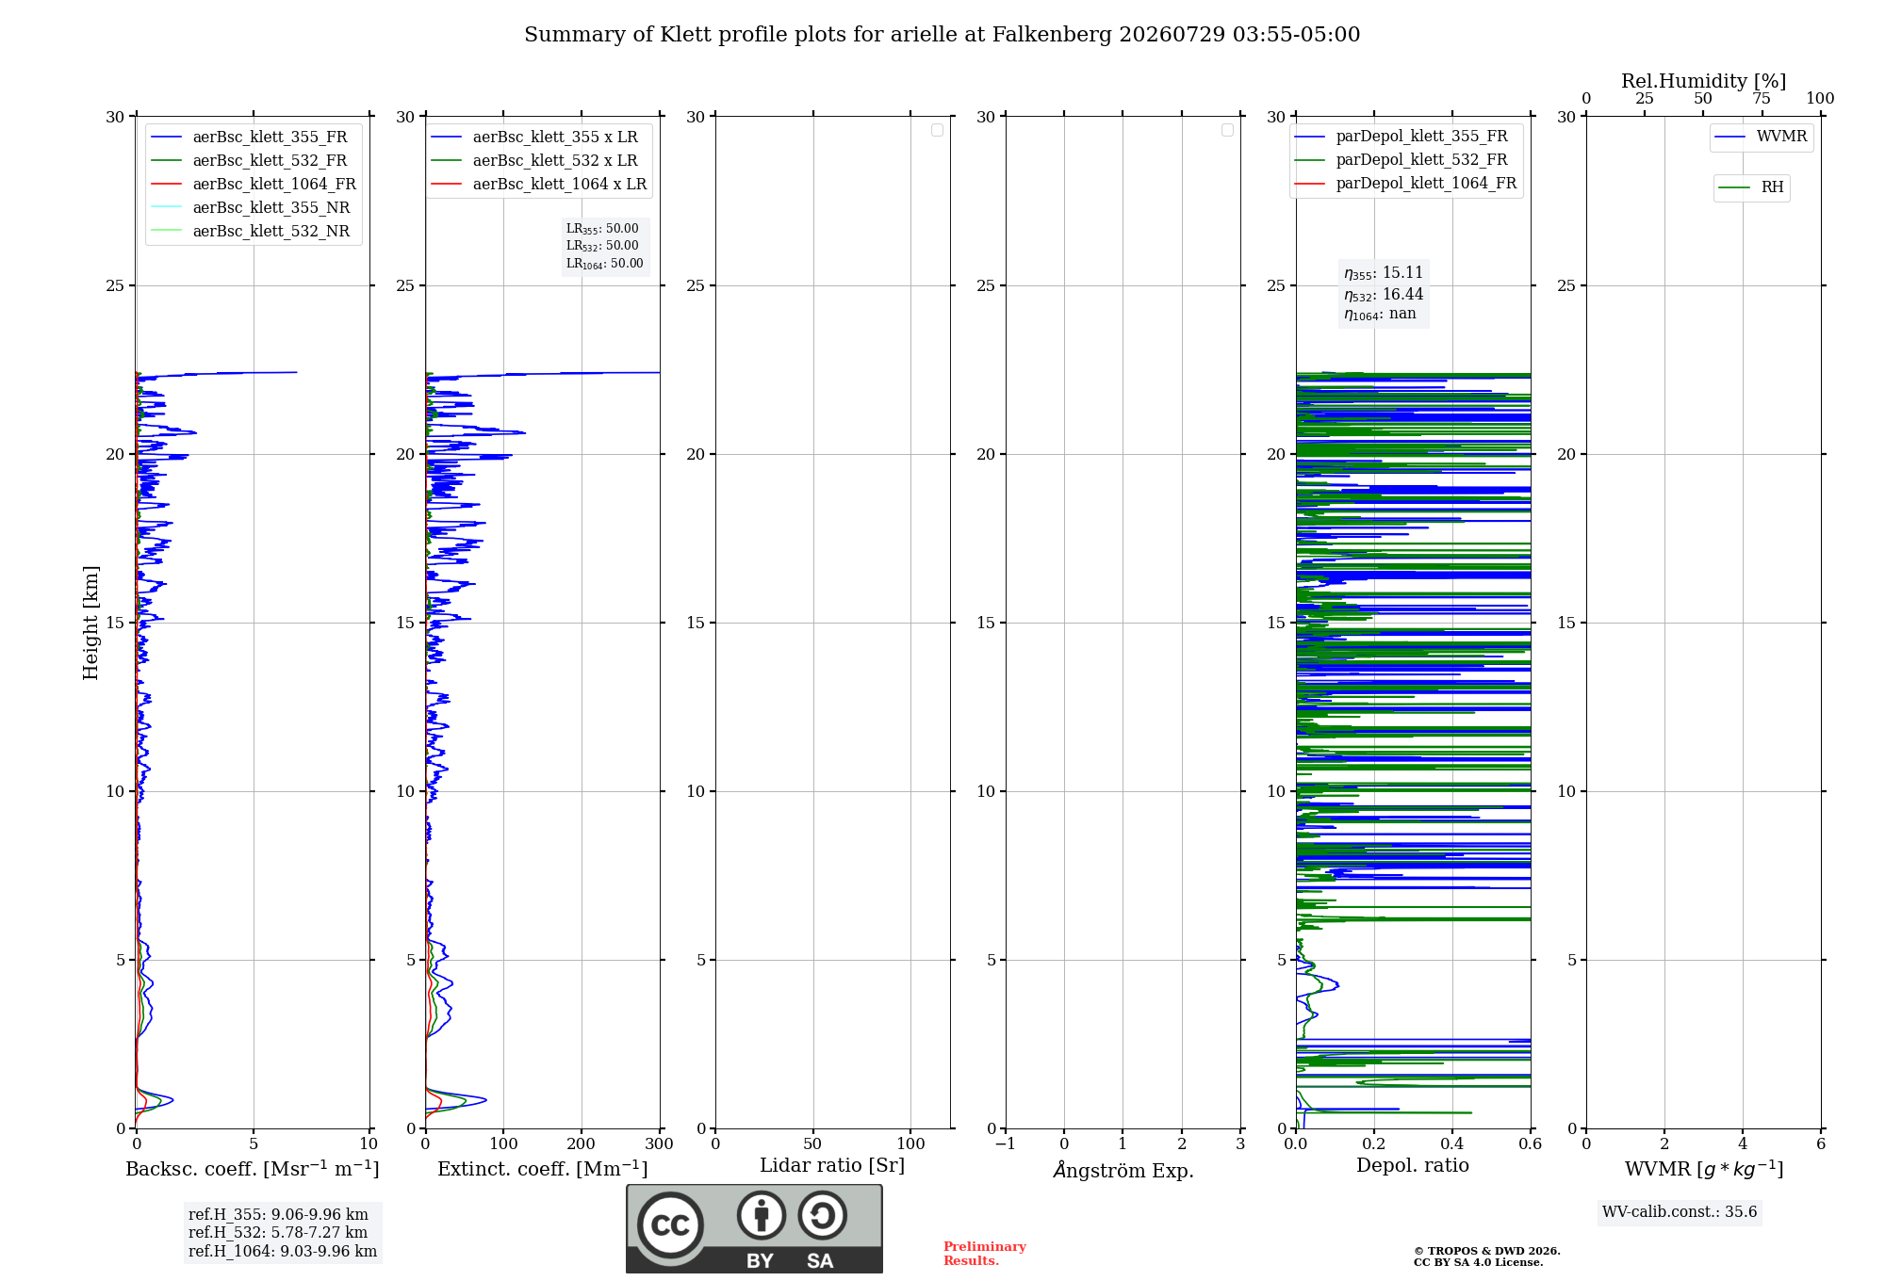Click the TROPOS & DWD 2026 copyright text
The height and width of the screenshot is (1281, 1885).
[1487, 1252]
